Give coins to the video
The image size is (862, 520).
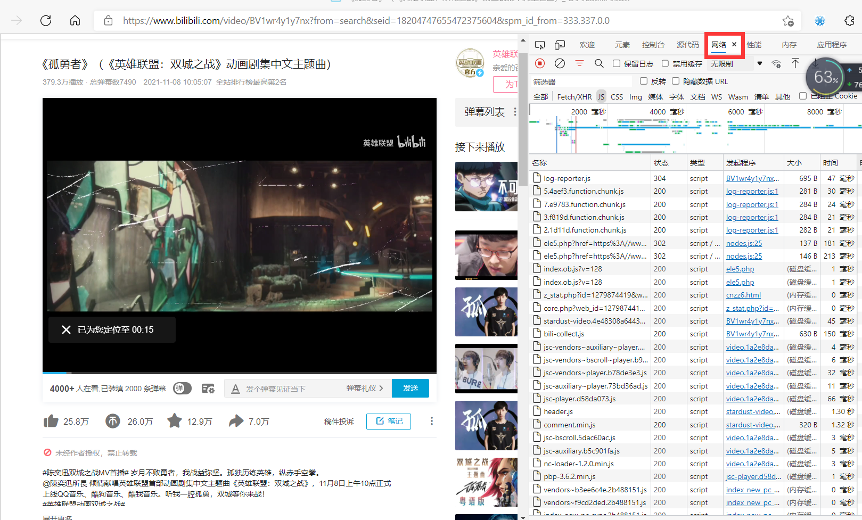pos(113,422)
